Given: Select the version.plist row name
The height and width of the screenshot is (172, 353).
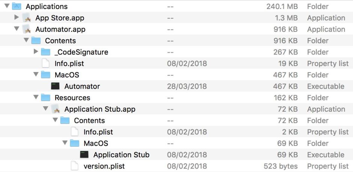Looking at the screenshot, I should (104, 166).
